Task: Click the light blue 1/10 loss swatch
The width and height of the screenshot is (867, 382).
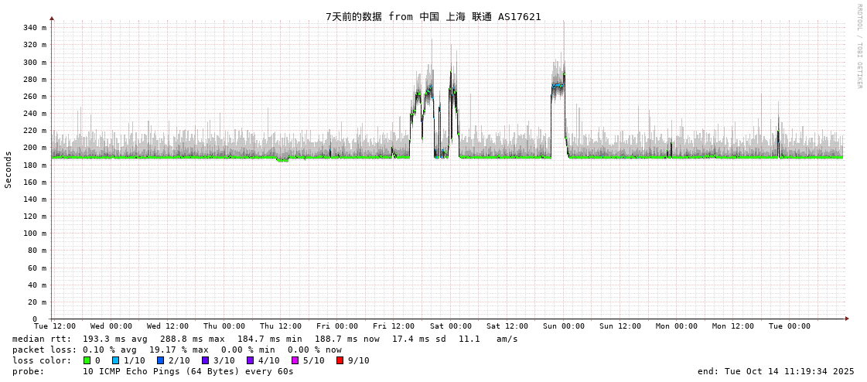Action: (115, 360)
